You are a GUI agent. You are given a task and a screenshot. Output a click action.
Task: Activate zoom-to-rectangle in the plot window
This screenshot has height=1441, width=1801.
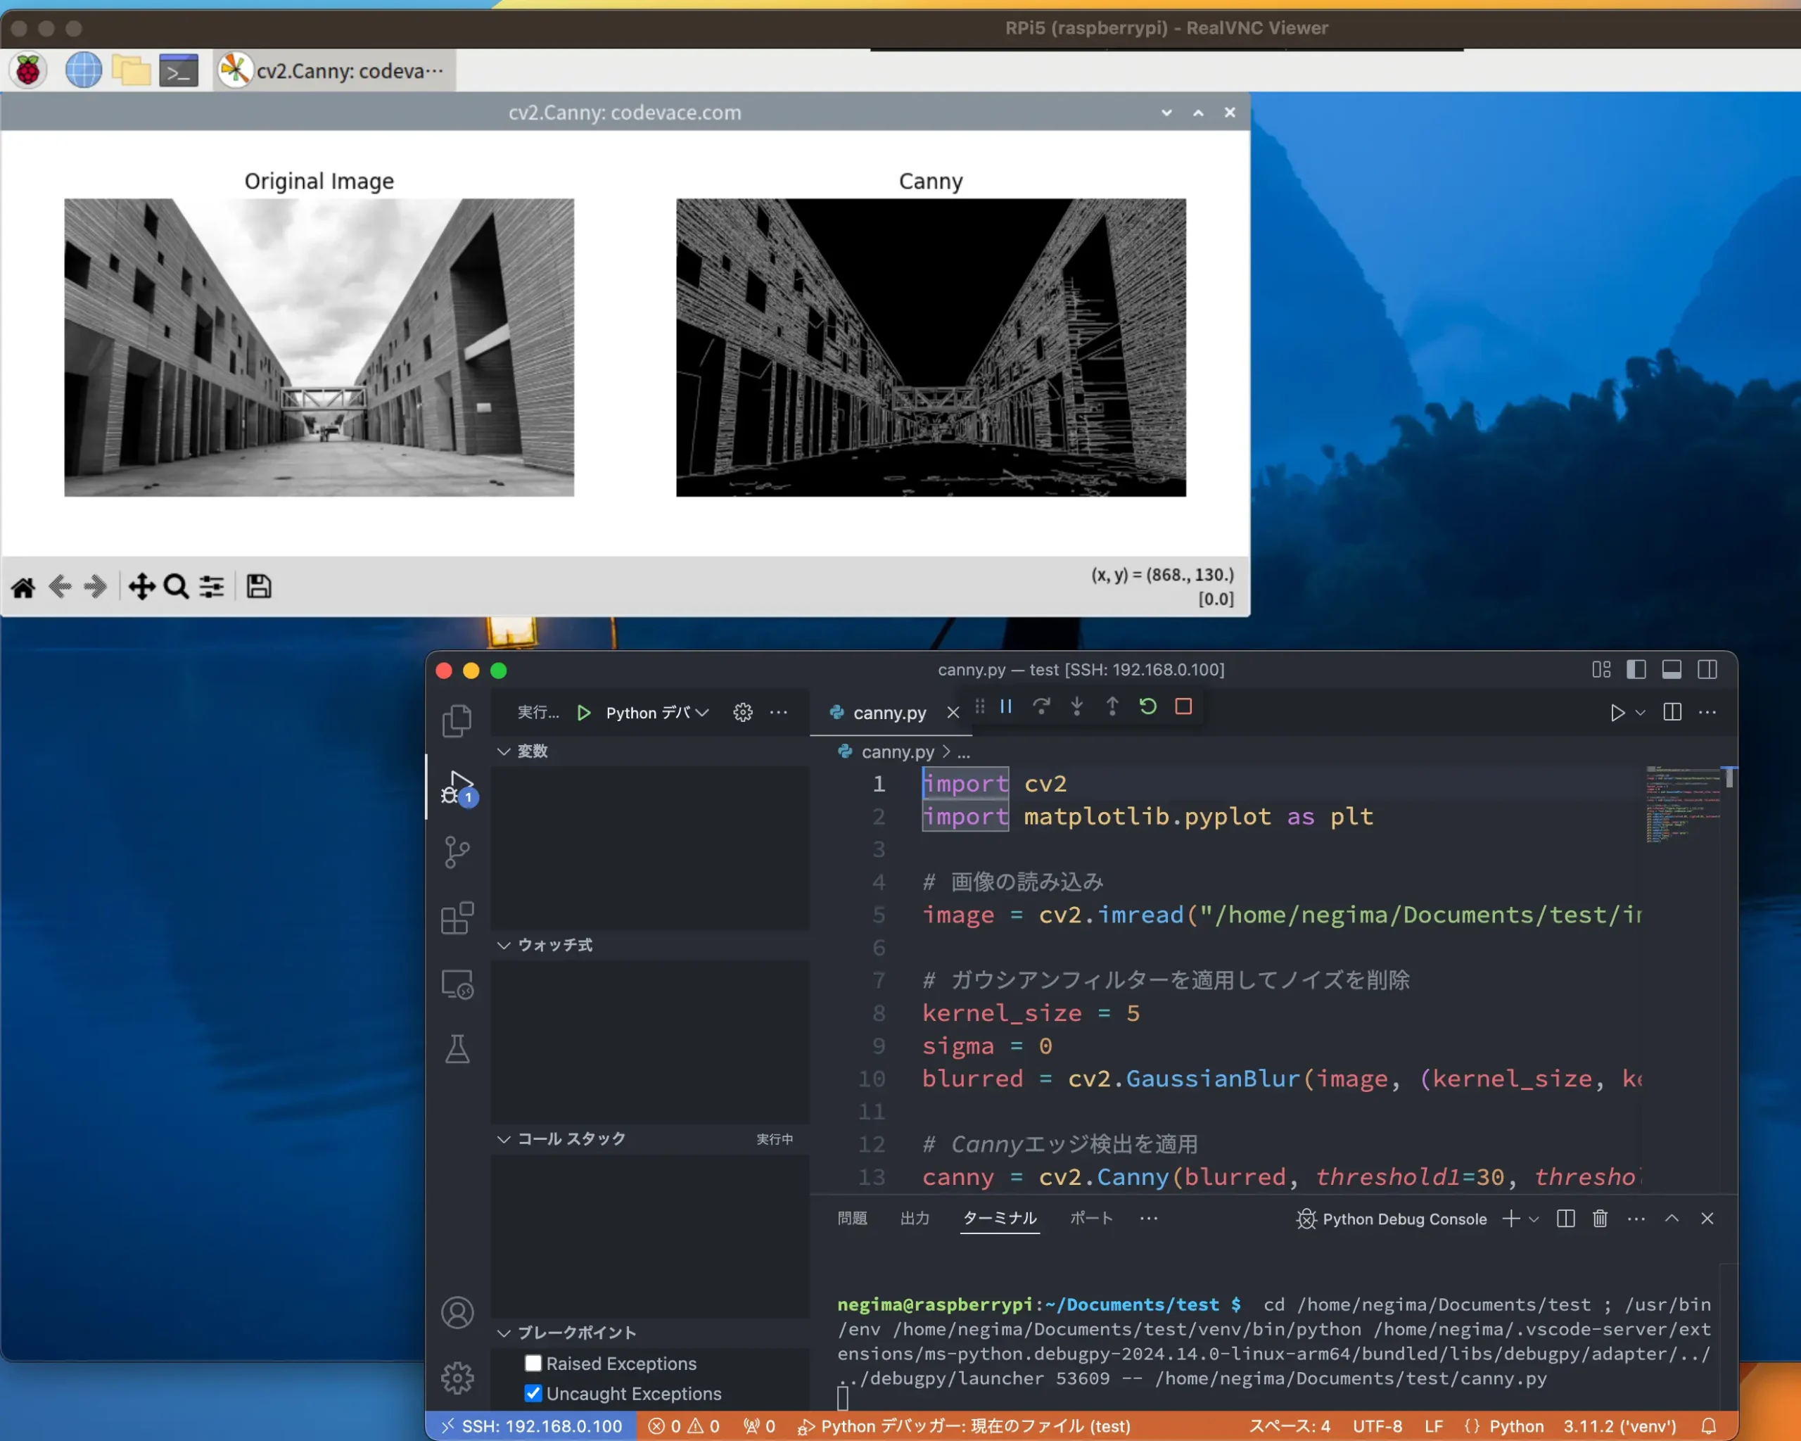coord(175,586)
